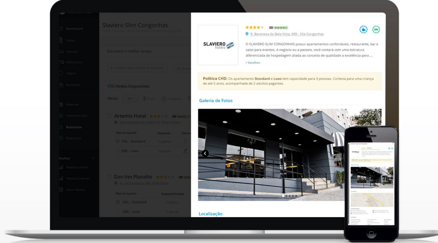Check the Artemis Hotel checkbox
Image resolution: width=438 pixels, height=243 pixels.
pos(109,116)
